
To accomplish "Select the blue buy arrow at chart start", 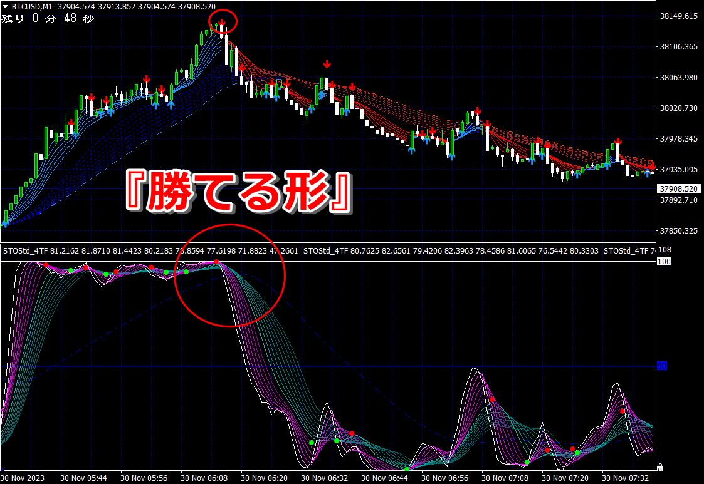I will 5,222.
